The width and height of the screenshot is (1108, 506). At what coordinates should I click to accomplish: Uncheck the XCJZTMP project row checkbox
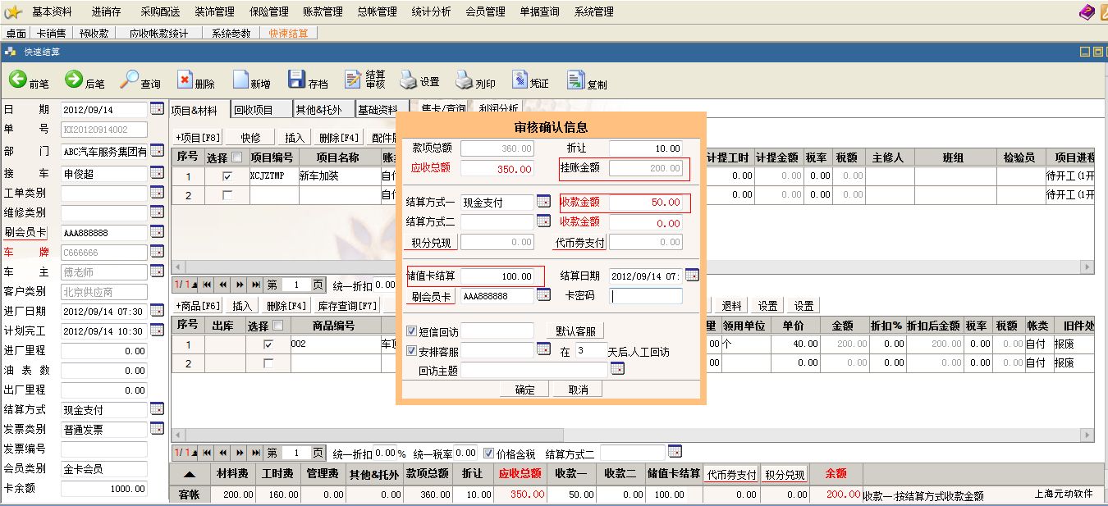tap(227, 176)
